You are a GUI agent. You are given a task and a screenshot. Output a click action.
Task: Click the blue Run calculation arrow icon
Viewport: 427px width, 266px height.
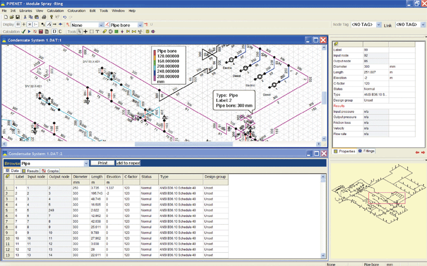29,32
